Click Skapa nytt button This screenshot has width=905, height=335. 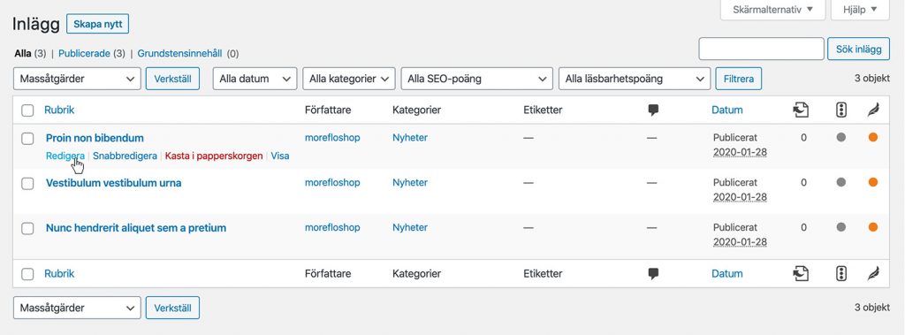pyautogui.click(x=97, y=24)
